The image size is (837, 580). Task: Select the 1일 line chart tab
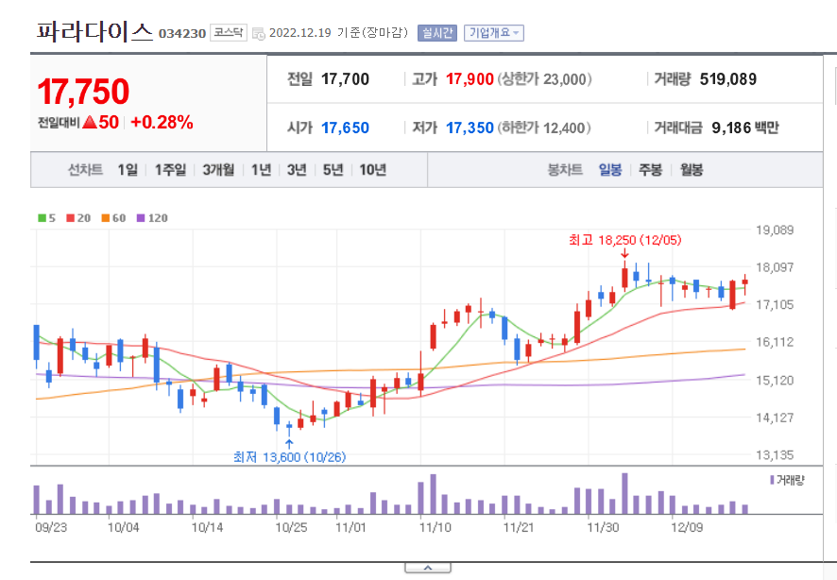click(128, 170)
